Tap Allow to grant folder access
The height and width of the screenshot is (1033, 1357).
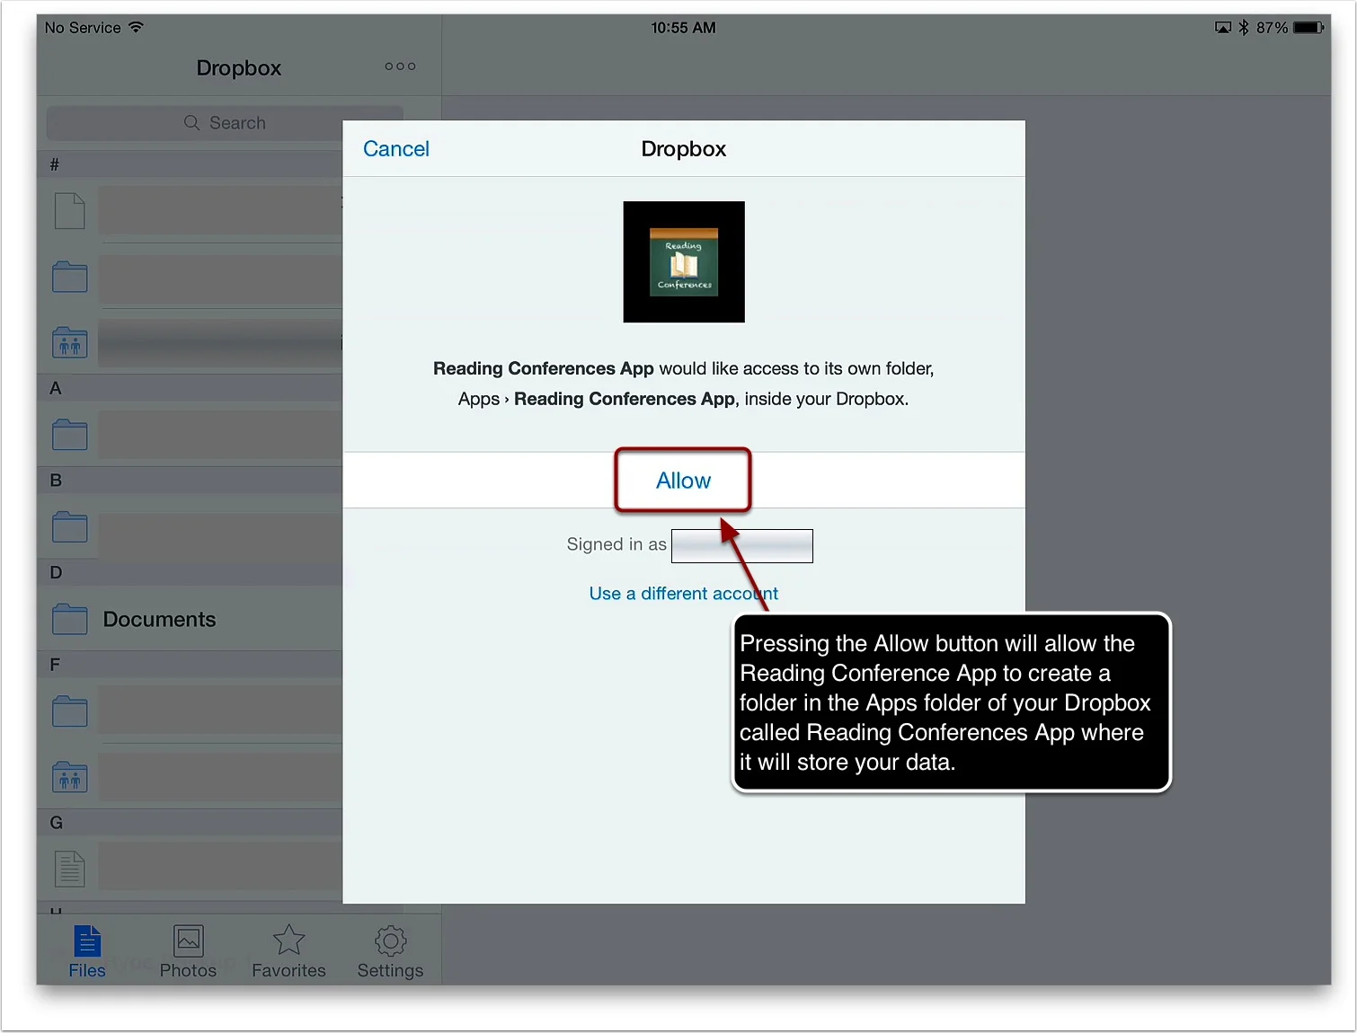click(x=683, y=481)
